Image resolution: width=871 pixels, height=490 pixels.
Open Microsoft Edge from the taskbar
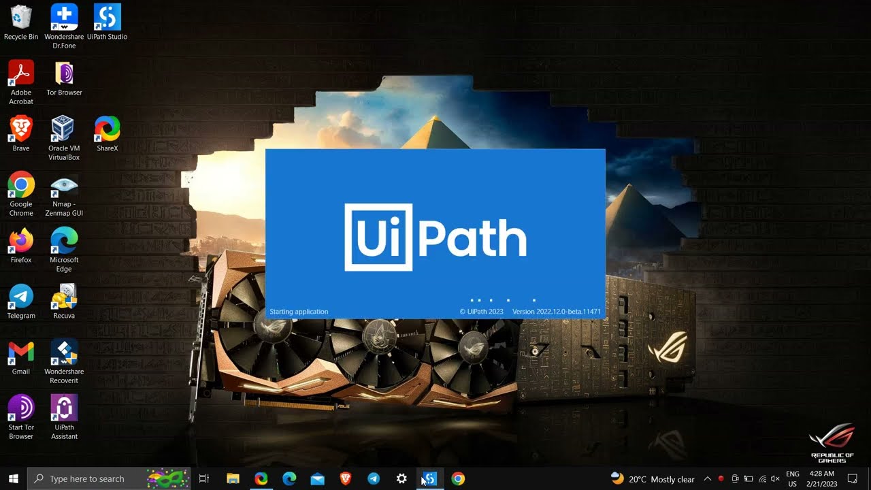coord(289,478)
